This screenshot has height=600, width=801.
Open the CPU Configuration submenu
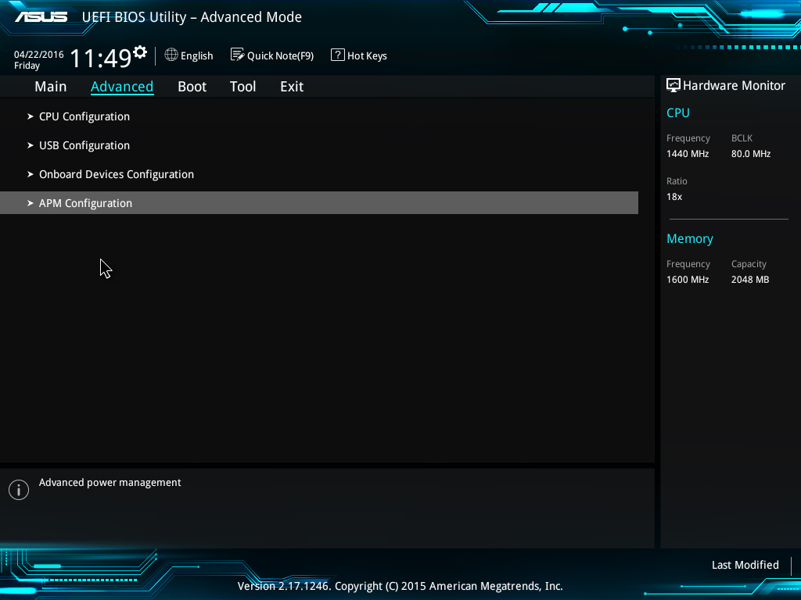[x=84, y=116]
